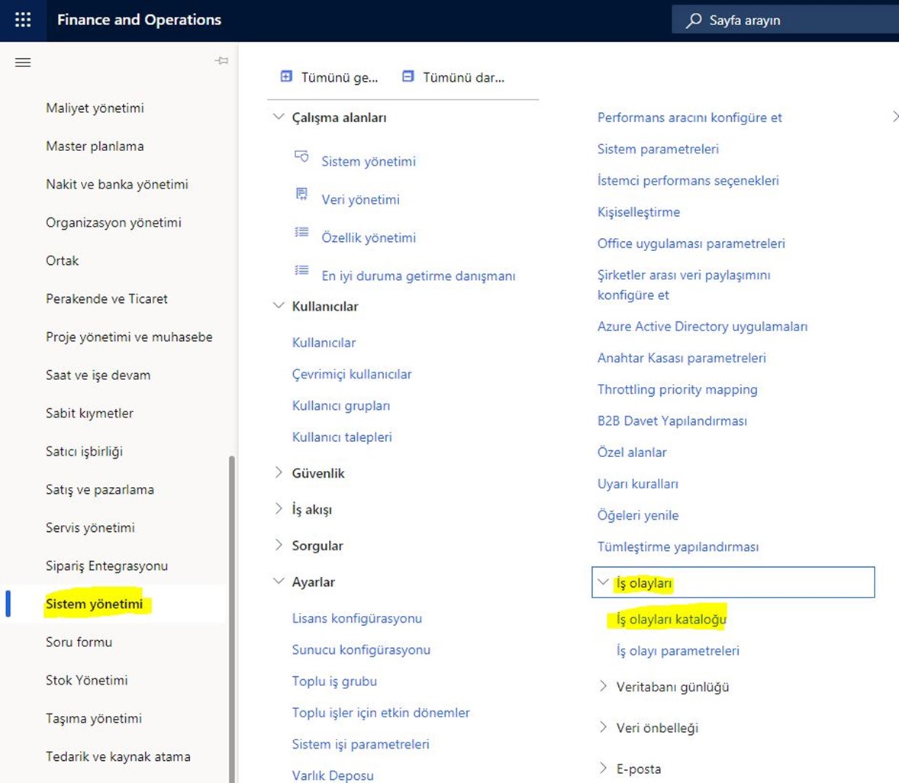The height and width of the screenshot is (783, 899).
Task: Collapse the Çalışma alanları section
Action: (279, 117)
